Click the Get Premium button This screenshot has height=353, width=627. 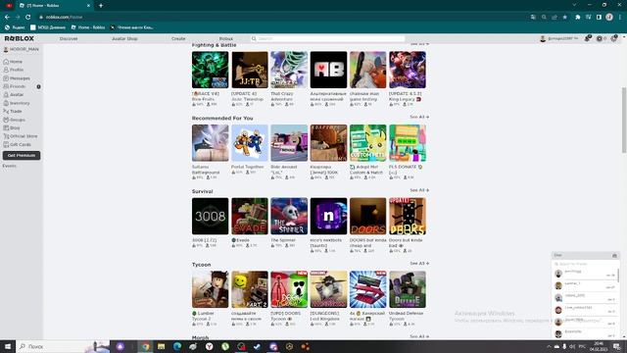22,155
